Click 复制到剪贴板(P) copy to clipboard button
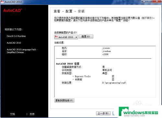 pyautogui.click(x=64, y=101)
